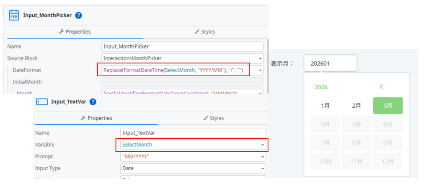Open Input_TextVar Properties tab
The width and height of the screenshot is (429, 184).
(96, 118)
